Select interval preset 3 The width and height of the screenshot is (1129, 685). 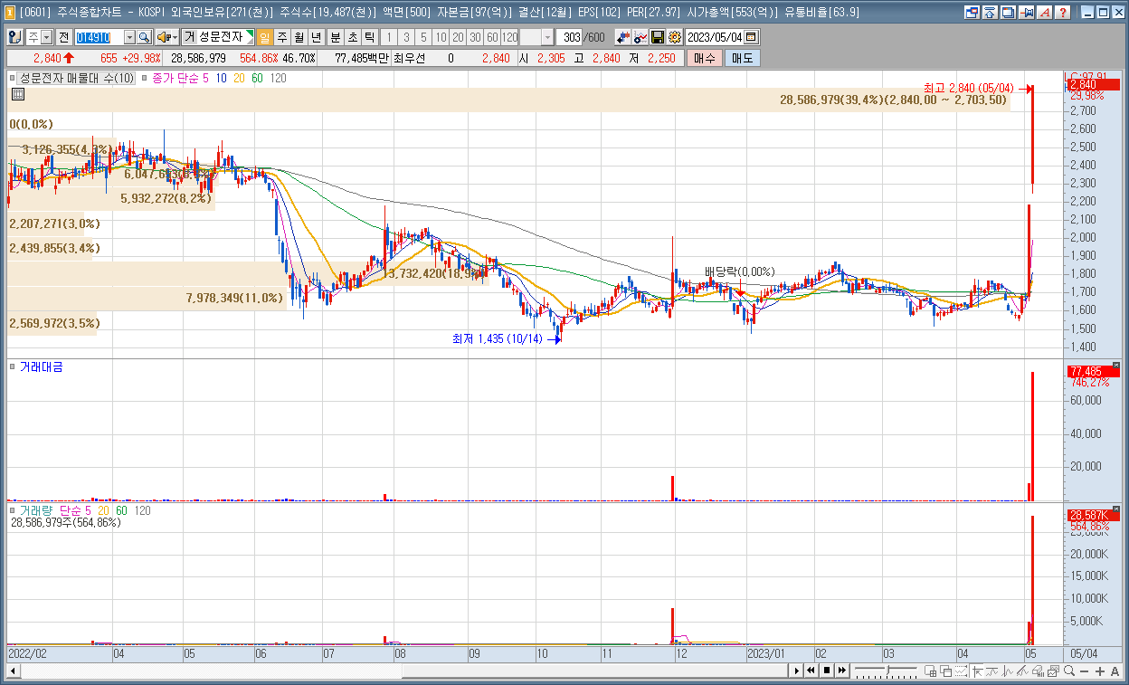406,37
